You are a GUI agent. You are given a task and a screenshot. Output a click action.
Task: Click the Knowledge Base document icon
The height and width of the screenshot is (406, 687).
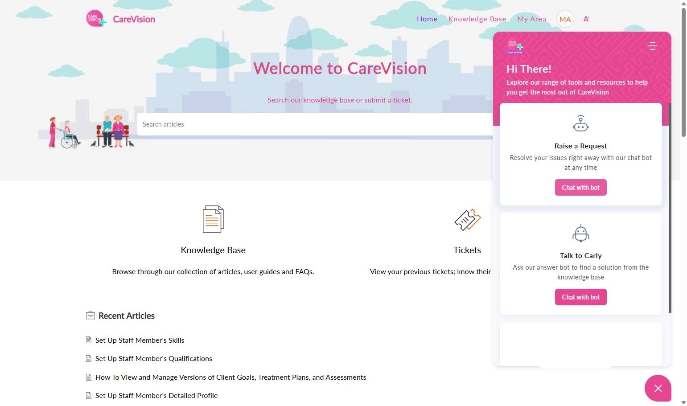click(x=213, y=219)
